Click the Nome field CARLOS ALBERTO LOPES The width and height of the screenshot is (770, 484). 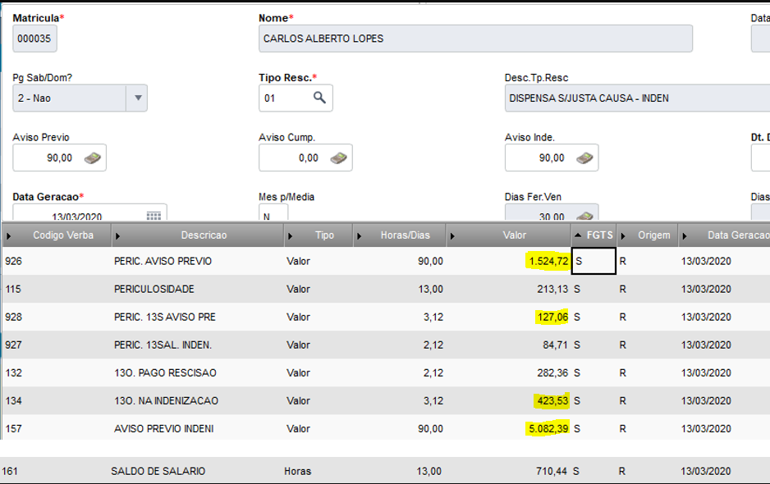coord(475,39)
